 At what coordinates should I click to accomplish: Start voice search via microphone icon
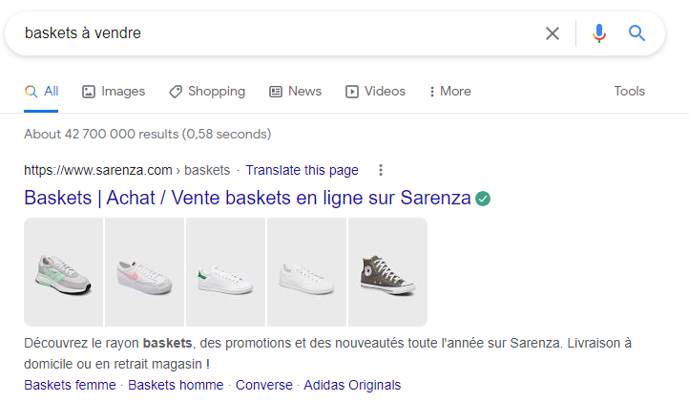[x=599, y=33]
